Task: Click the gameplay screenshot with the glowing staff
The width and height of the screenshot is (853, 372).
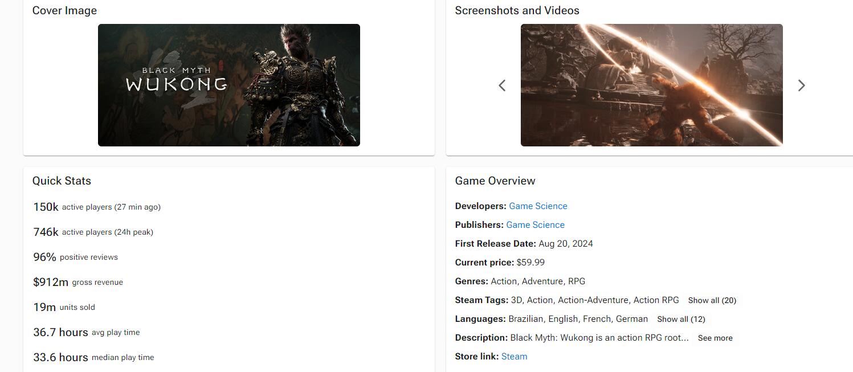Action: pos(651,85)
